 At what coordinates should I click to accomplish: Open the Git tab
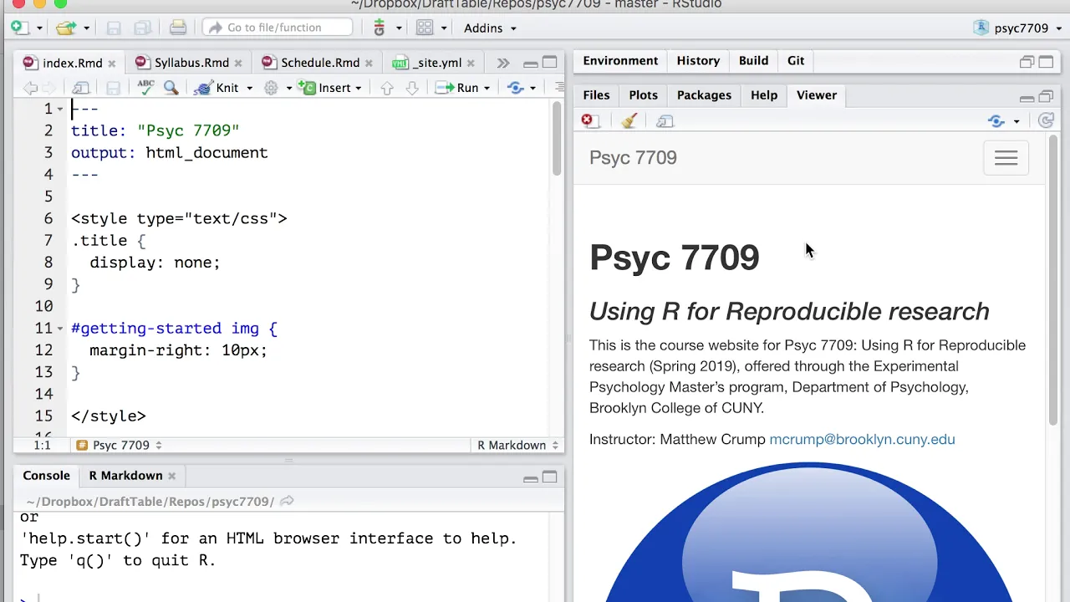[x=796, y=60]
